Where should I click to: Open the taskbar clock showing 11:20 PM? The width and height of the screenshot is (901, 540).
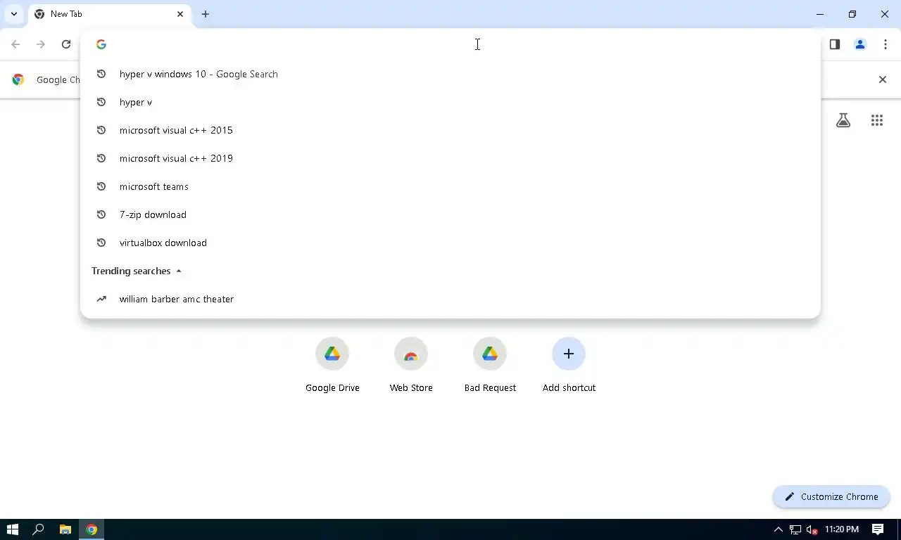pos(842,529)
